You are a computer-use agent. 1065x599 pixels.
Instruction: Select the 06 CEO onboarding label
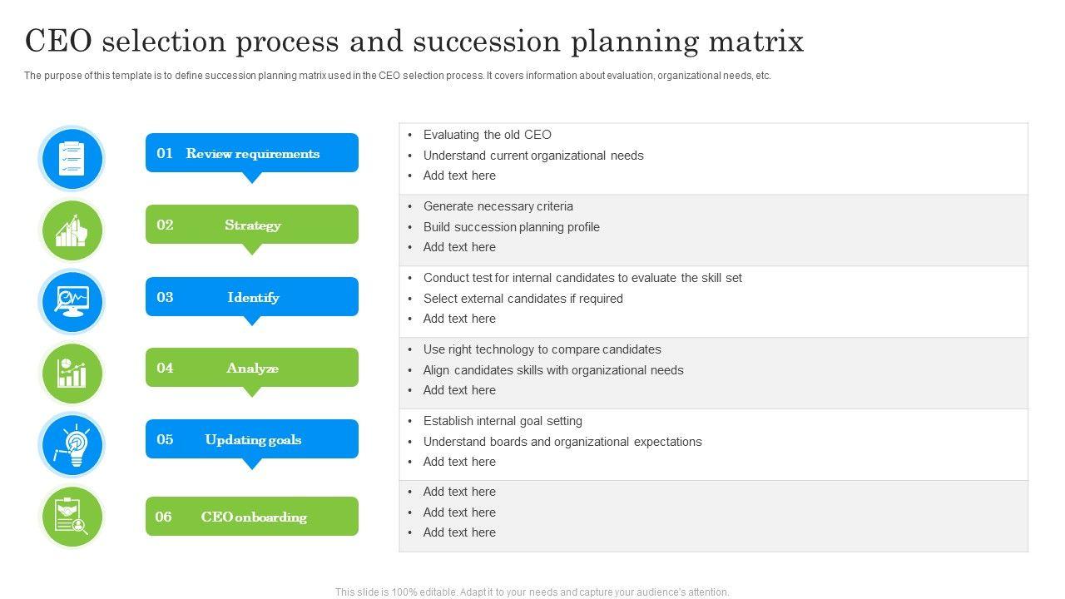pos(252,517)
